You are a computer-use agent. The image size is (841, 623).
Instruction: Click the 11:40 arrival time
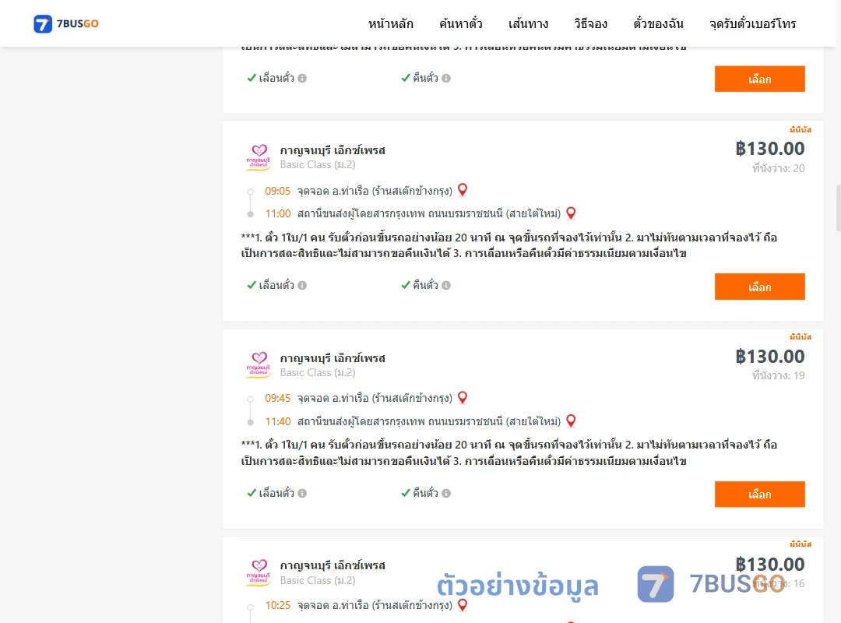coord(278,421)
